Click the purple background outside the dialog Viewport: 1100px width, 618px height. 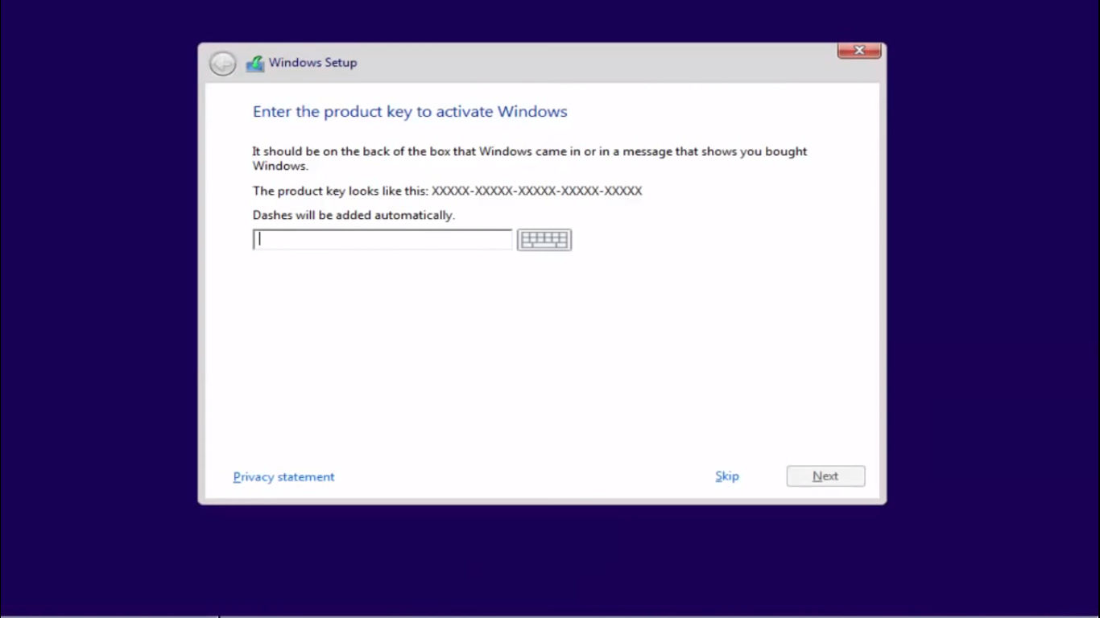coord(97,322)
